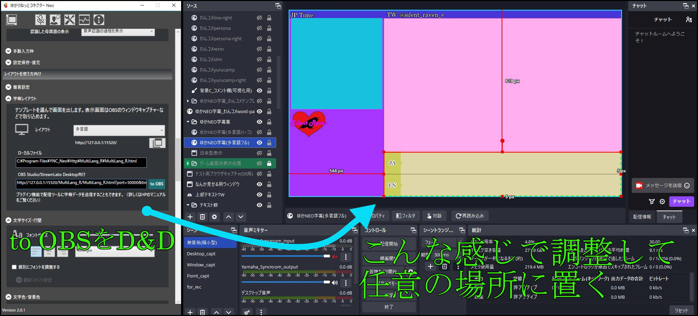The image size is (698, 316).
Task: Select for_rec scene
Action: (210, 287)
